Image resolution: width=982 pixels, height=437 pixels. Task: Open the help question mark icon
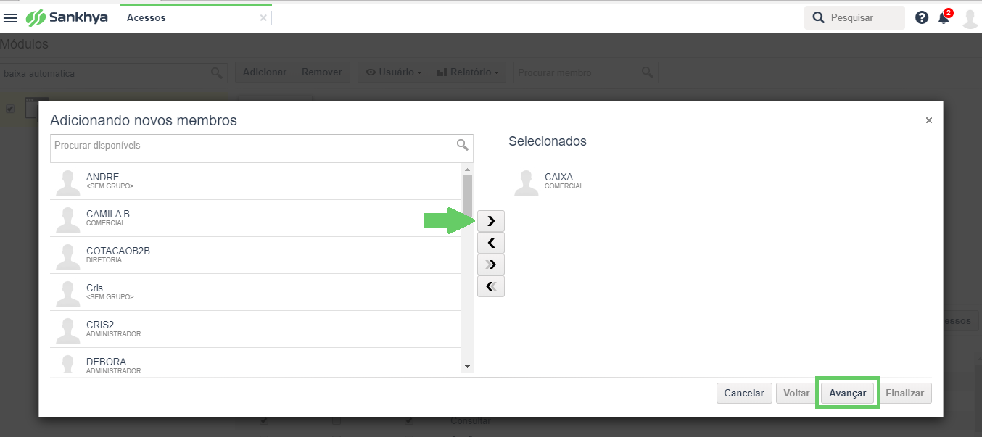tap(922, 17)
